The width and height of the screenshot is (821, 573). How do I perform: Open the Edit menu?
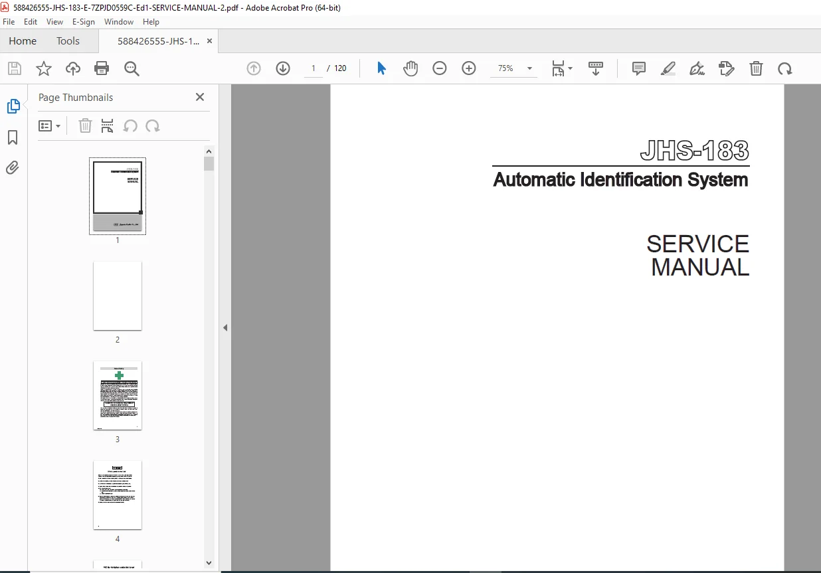[31, 22]
